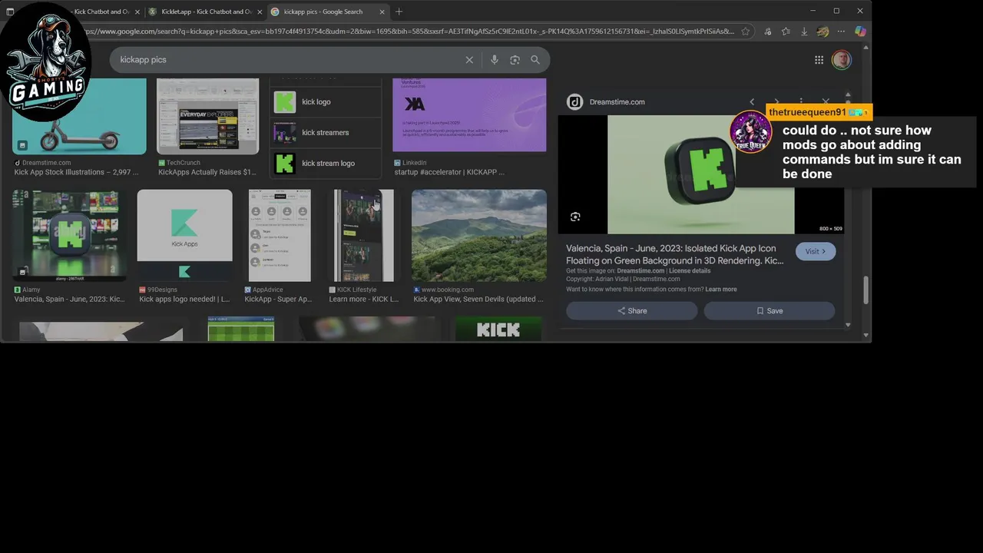This screenshot has height=553, width=983.
Task: Open the Dreamstime scooter illustration thumbnail
Action: [79, 116]
